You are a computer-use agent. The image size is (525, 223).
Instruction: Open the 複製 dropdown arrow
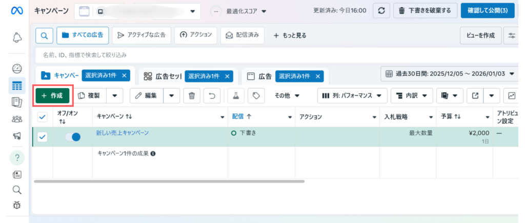click(x=115, y=95)
